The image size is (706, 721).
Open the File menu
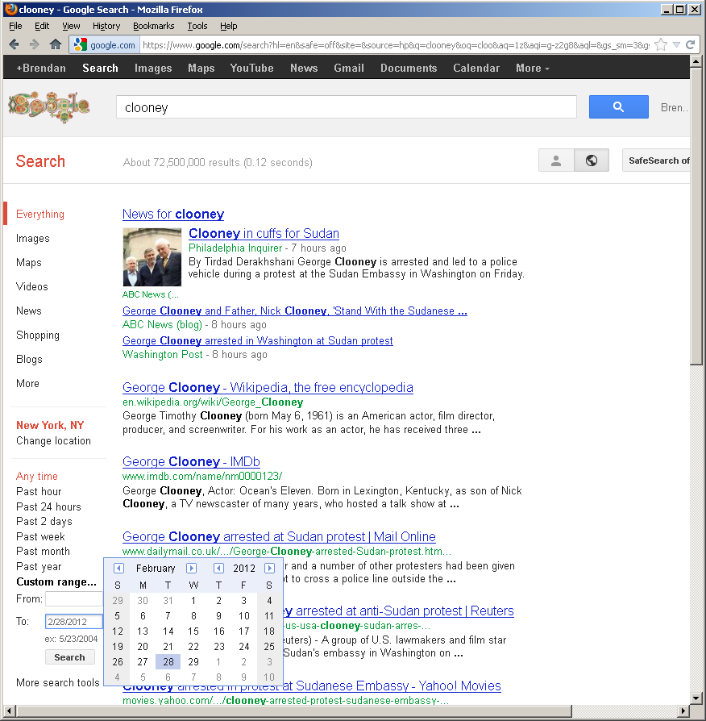pyautogui.click(x=15, y=26)
